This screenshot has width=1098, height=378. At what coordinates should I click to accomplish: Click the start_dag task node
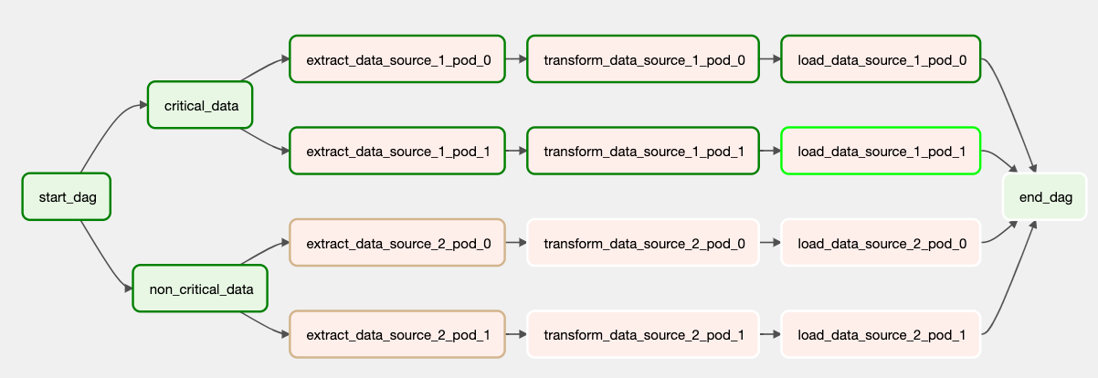click(66, 197)
